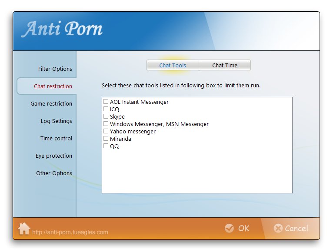Select Time control section
The height and width of the screenshot is (252, 330).
tap(57, 139)
